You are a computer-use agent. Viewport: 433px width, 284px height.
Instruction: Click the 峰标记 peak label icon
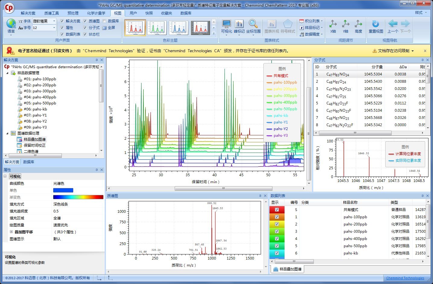(239, 24)
